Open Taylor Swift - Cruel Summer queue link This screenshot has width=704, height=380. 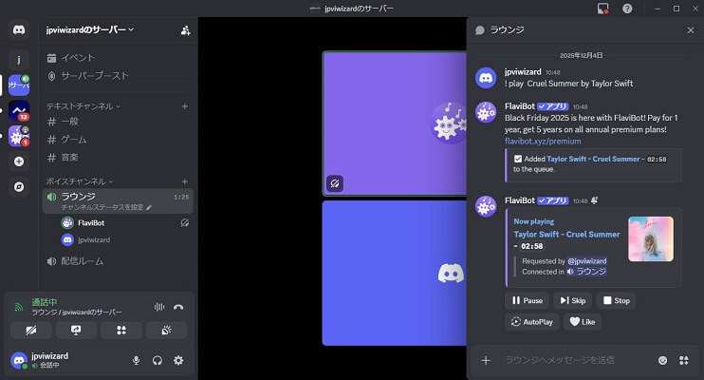pos(593,160)
